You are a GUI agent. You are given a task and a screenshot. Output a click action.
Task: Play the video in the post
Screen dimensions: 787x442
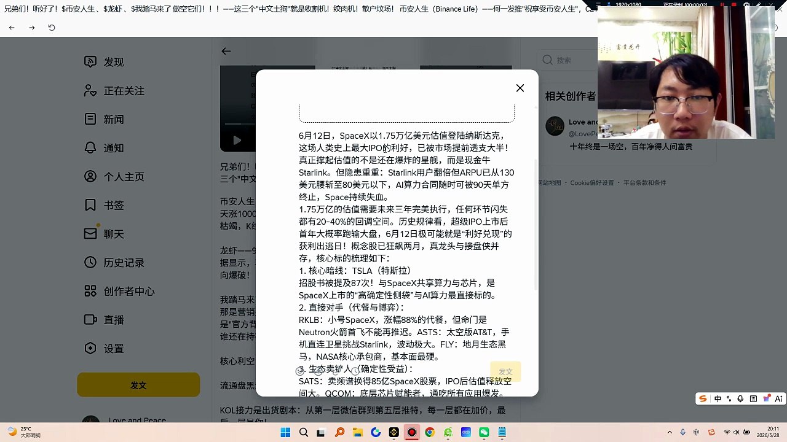[237, 141]
